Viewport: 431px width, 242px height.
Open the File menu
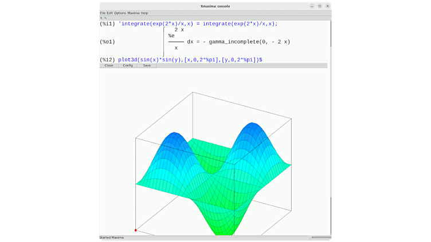[x=103, y=13]
